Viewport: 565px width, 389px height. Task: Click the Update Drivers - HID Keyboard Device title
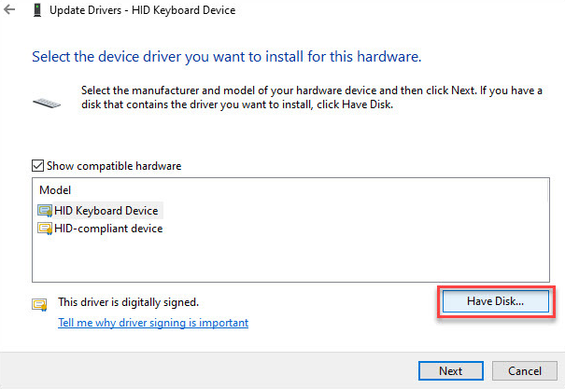(x=142, y=10)
